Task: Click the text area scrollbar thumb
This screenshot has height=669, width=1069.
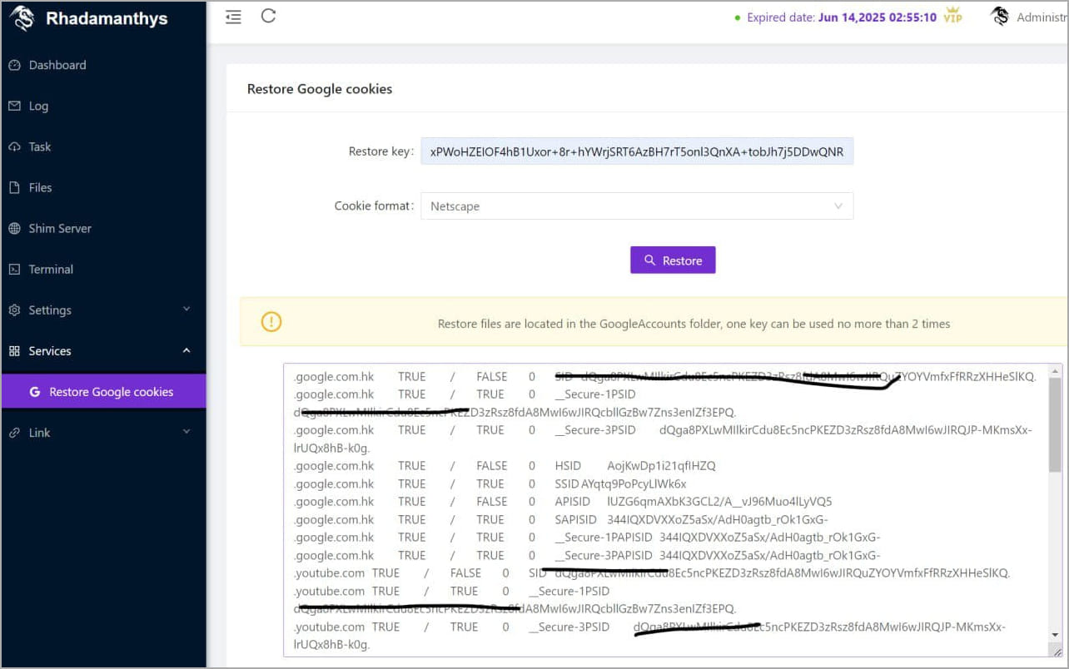Action: point(1056,427)
